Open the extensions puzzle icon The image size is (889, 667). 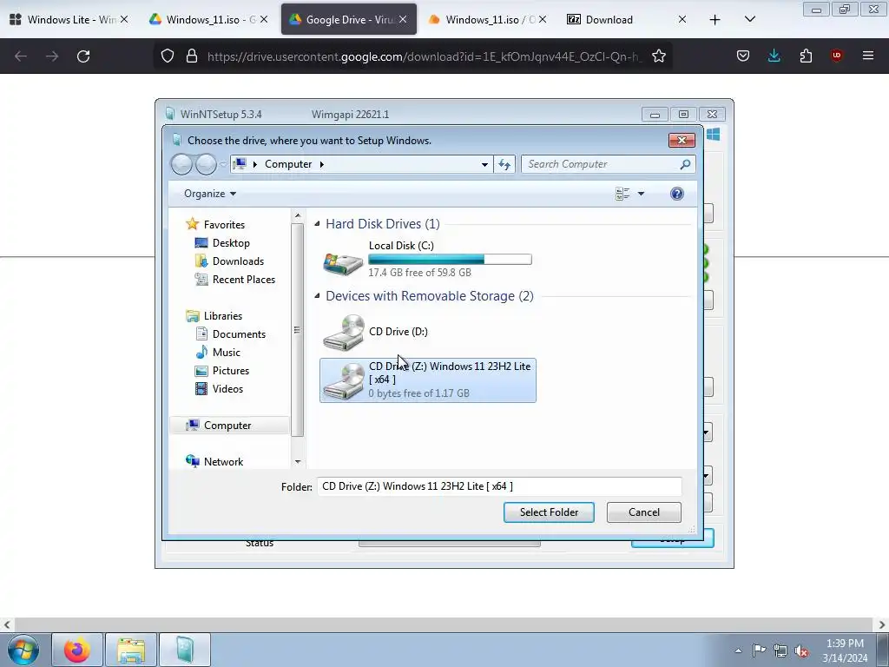[x=806, y=56]
